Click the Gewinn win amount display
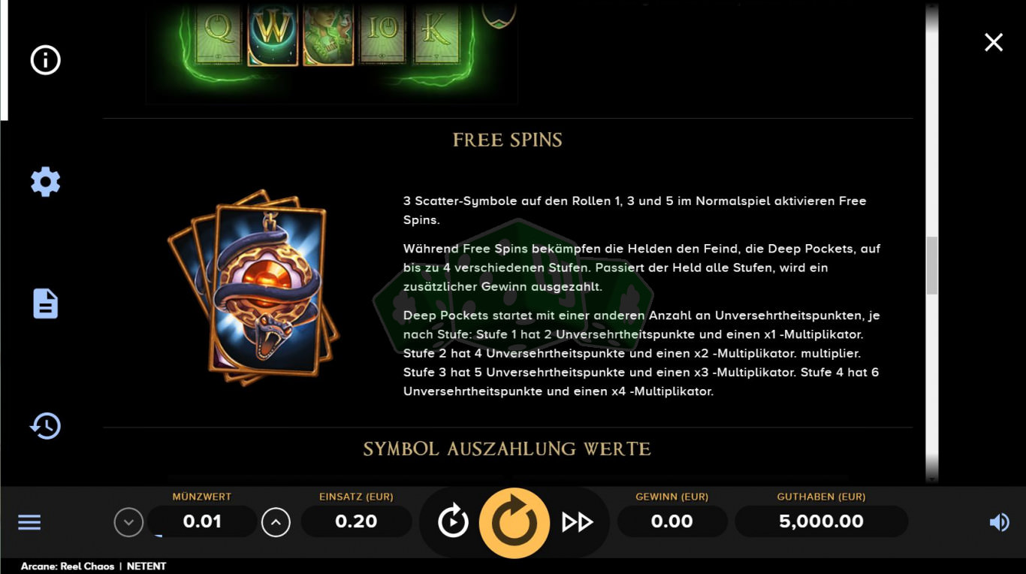The width and height of the screenshot is (1026, 574). click(x=672, y=521)
